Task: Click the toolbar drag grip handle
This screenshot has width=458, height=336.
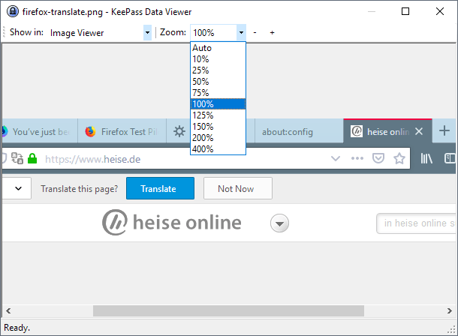Action: pyautogui.click(x=4, y=32)
